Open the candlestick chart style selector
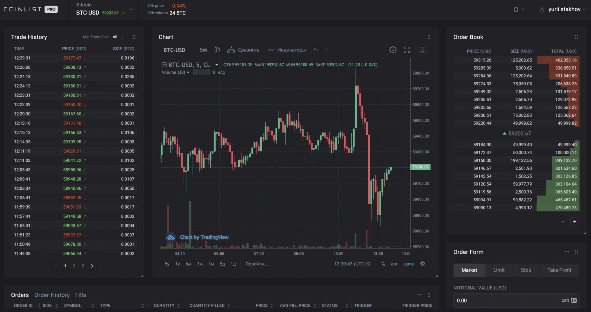The image size is (591, 312). (217, 50)
